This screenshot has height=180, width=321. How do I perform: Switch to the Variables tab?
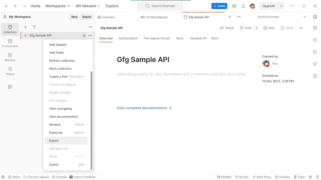197,38
